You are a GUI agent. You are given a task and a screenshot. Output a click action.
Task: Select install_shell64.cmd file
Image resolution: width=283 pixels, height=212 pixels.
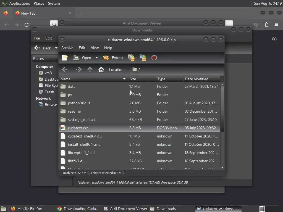click(x=140, y=144)
